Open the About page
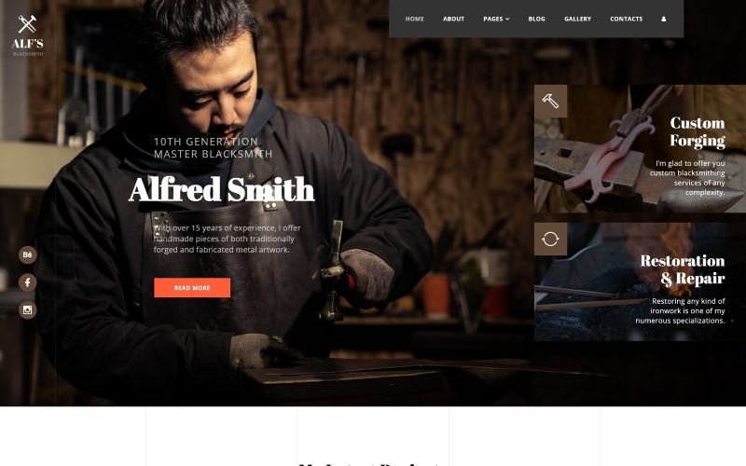 point(453,19)
